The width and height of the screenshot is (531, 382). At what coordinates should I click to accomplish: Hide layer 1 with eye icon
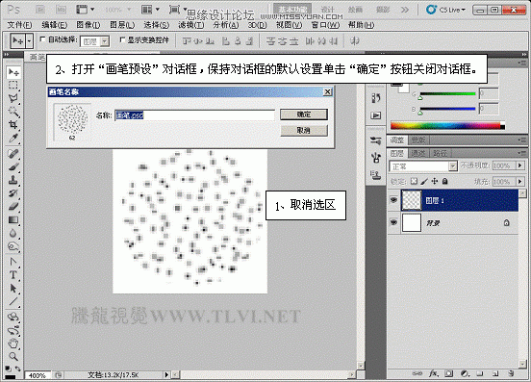click(393, 200)
